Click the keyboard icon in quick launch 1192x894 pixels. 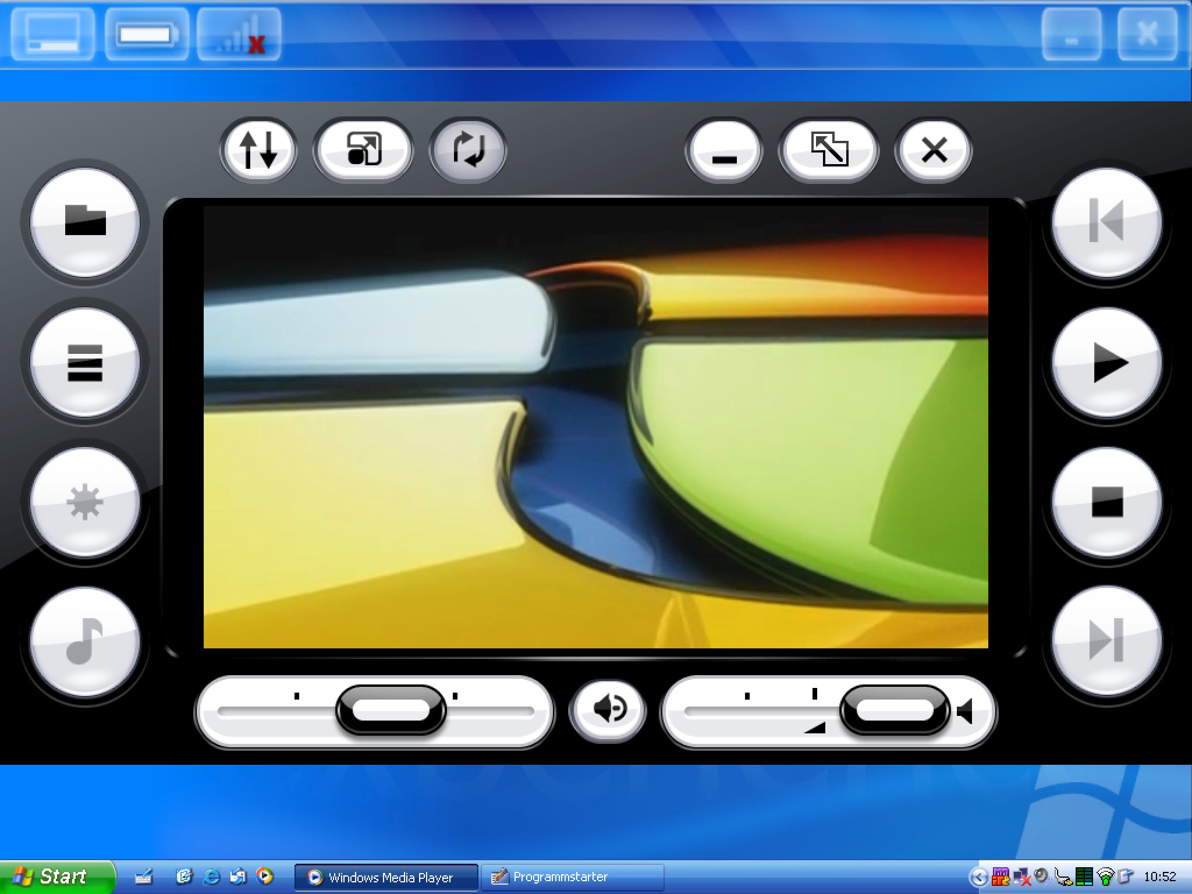[x=143, y=877]
